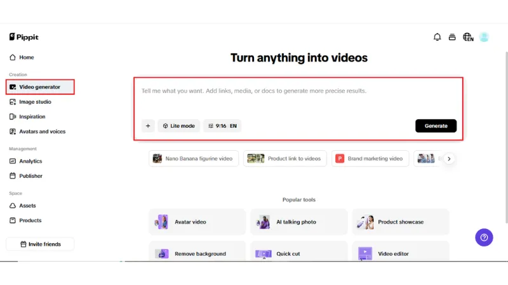508x285 pixels.
Task: Click the purple help question mark button
Action: (484, 237)
